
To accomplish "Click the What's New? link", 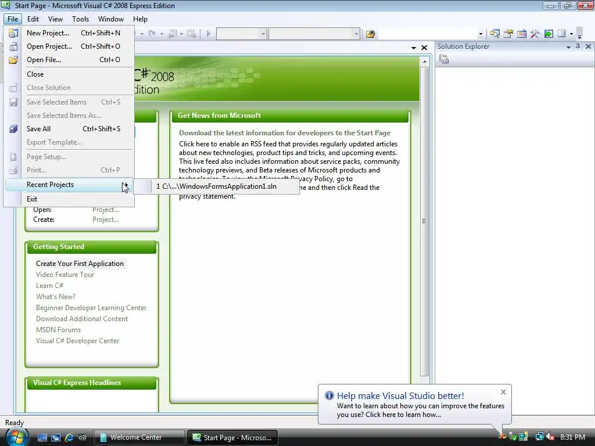I will click(56, 297).
